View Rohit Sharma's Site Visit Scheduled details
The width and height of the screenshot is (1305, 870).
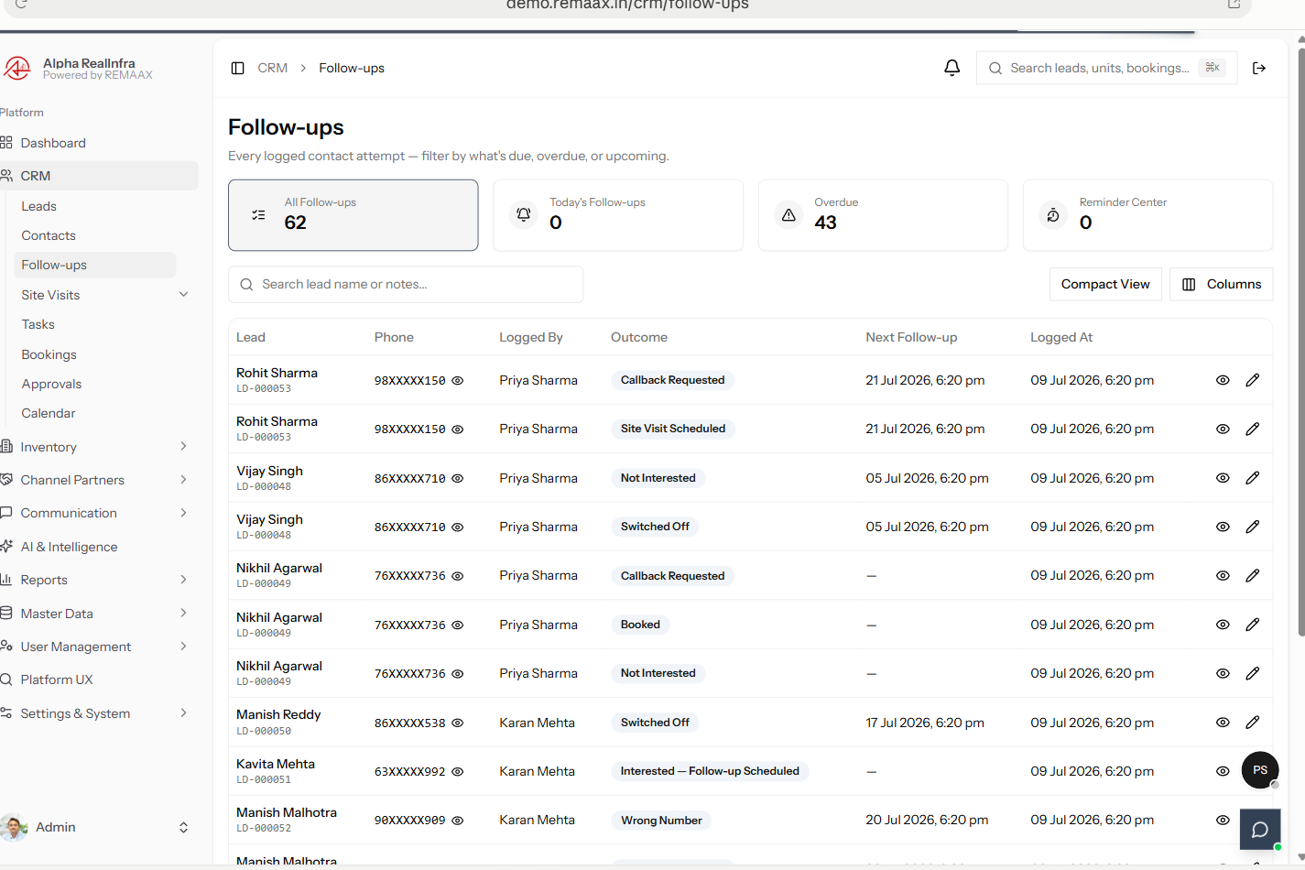tap(1223, 429)
